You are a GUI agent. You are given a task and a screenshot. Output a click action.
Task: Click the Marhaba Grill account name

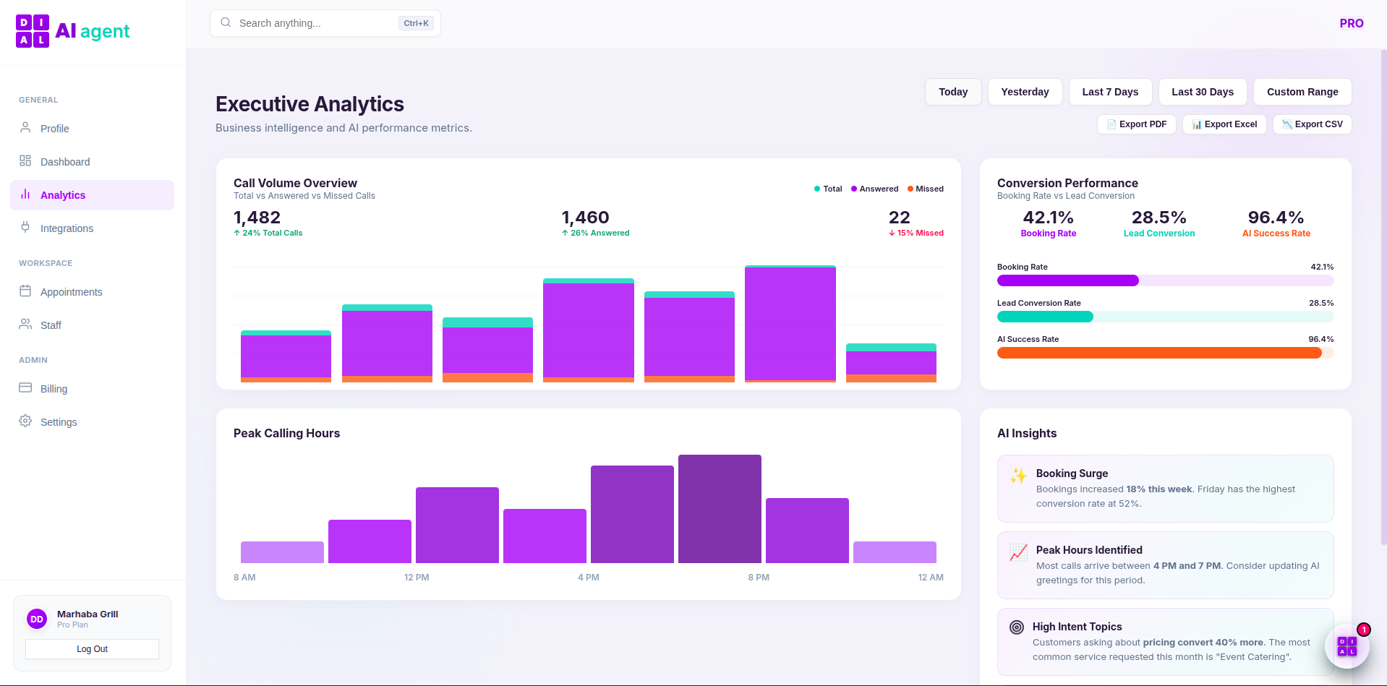[x=88, y=614]
